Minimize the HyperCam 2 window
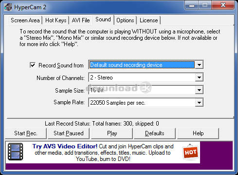 192,5
